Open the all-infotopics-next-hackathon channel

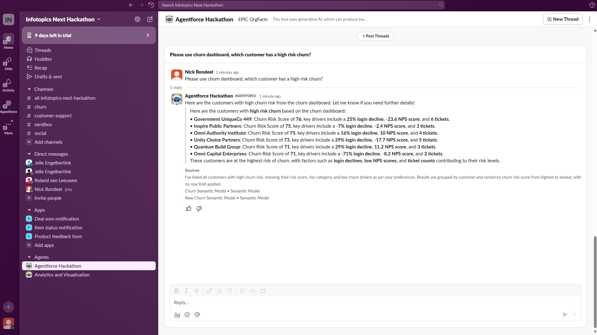(x=89, y=98)
